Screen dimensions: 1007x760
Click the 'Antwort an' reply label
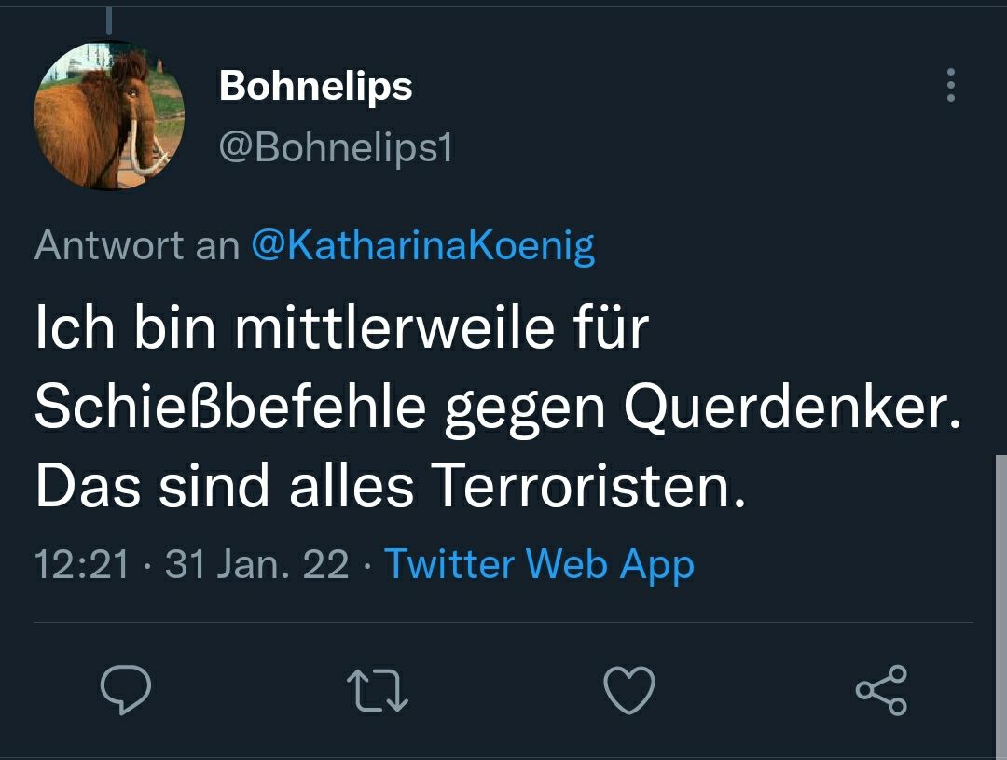click(x=136, y=245)
